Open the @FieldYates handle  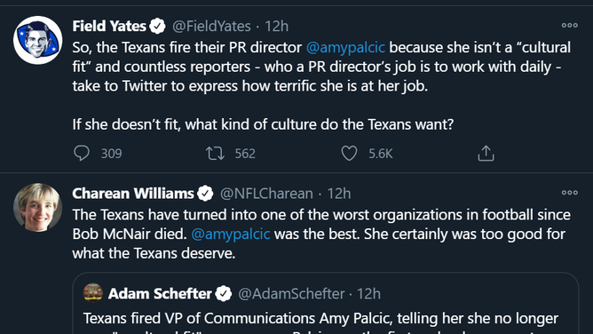(211, 26)
